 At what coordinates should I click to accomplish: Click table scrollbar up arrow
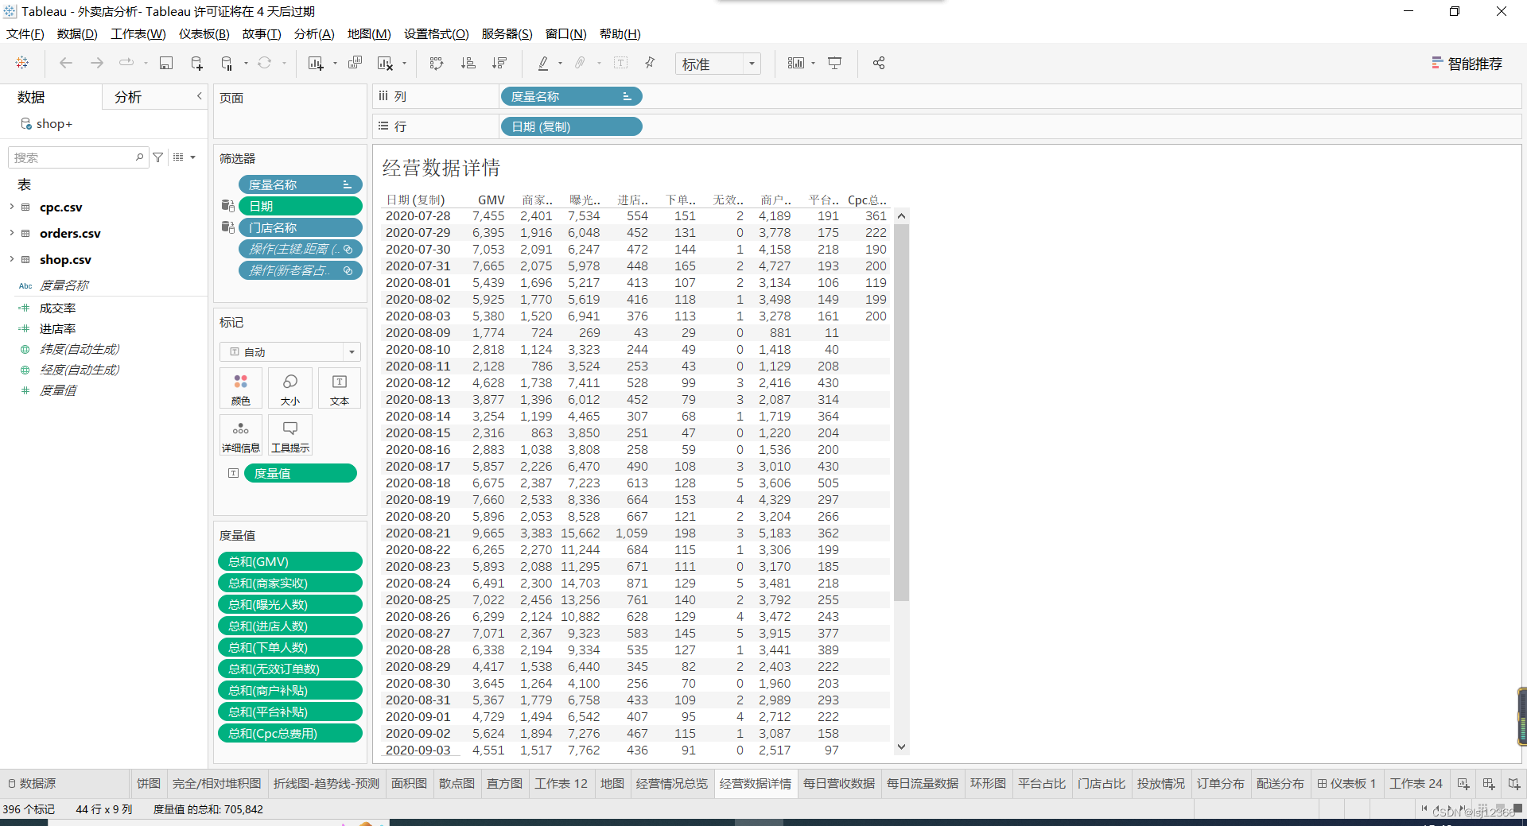pos(901,215)
